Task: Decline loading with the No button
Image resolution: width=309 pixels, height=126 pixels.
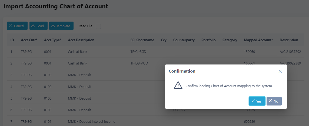Action: coord(274,101)
